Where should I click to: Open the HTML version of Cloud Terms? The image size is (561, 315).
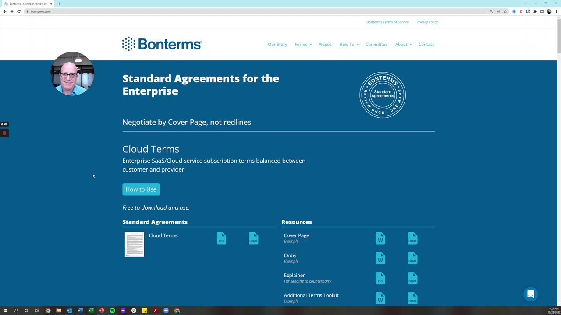(253, 238)
